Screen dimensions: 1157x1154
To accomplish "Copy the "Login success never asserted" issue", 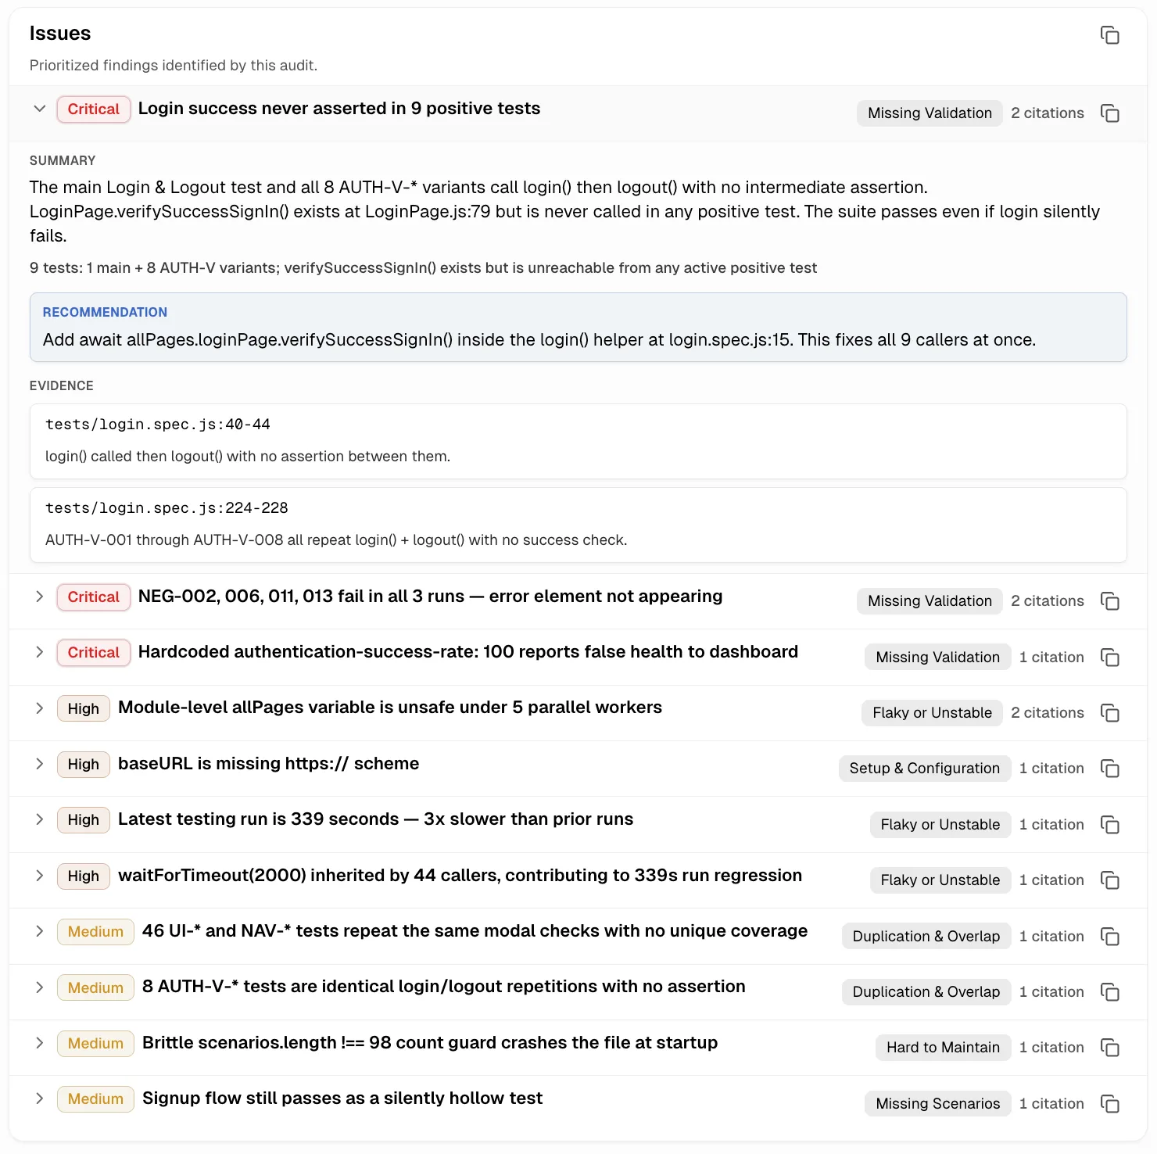I will click(x=1110, y=113).
